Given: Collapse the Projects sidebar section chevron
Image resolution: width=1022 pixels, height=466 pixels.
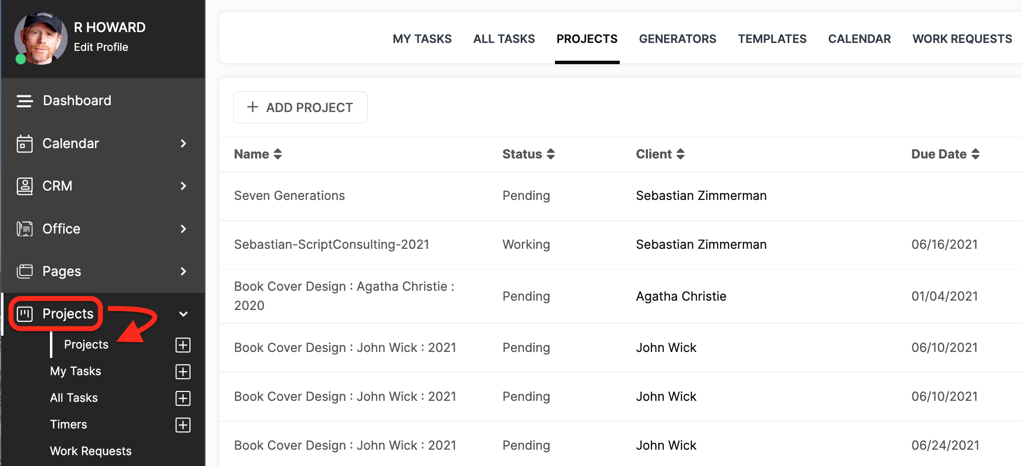Looking at the screenshot, I should [x=183, y=314].
